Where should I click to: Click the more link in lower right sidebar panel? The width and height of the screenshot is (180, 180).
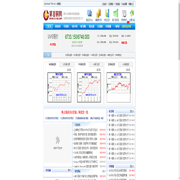point(132,166)
